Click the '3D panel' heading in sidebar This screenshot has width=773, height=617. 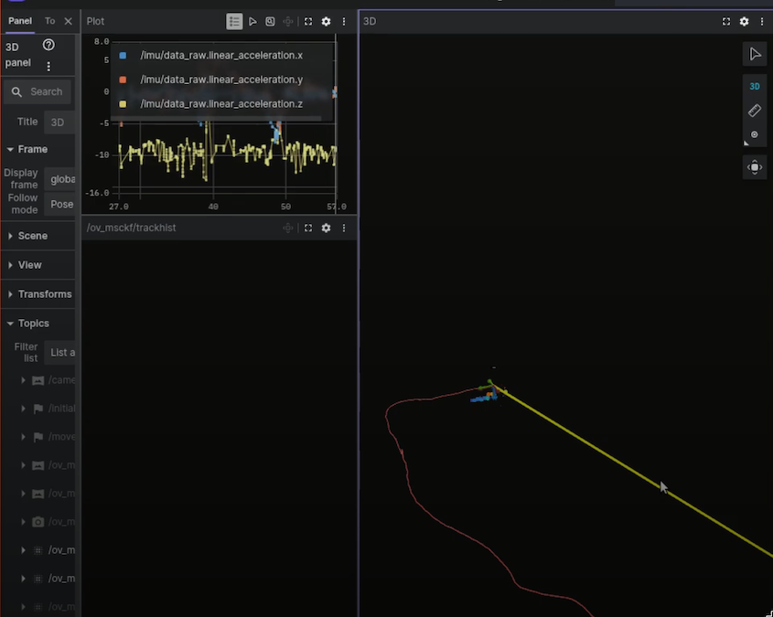[x=17, y=55]
